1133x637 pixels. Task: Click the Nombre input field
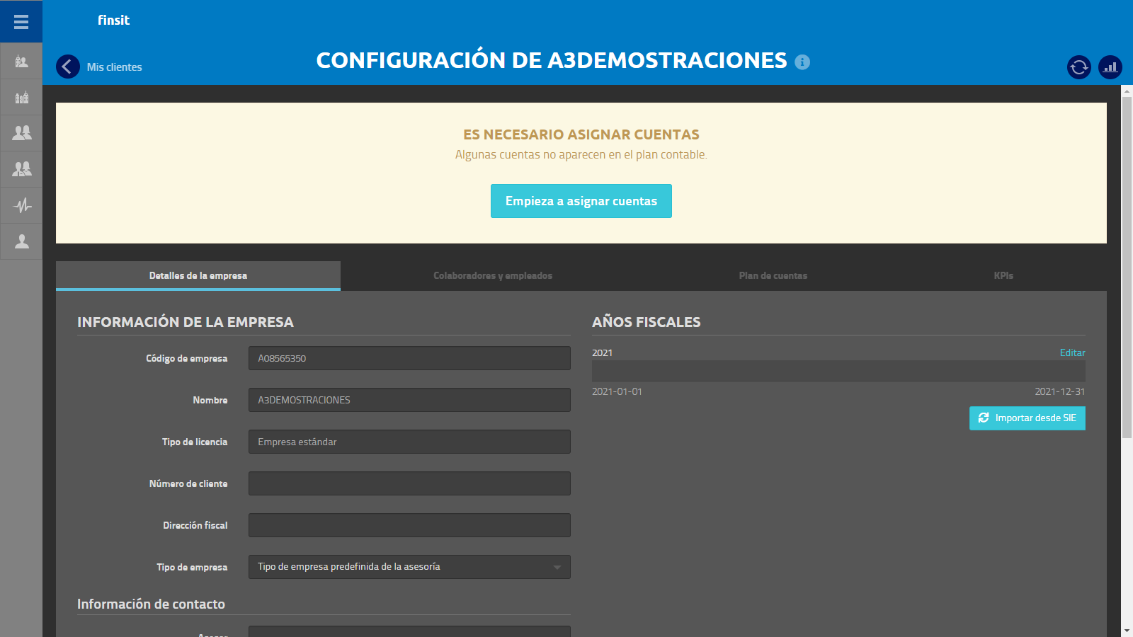409,400
